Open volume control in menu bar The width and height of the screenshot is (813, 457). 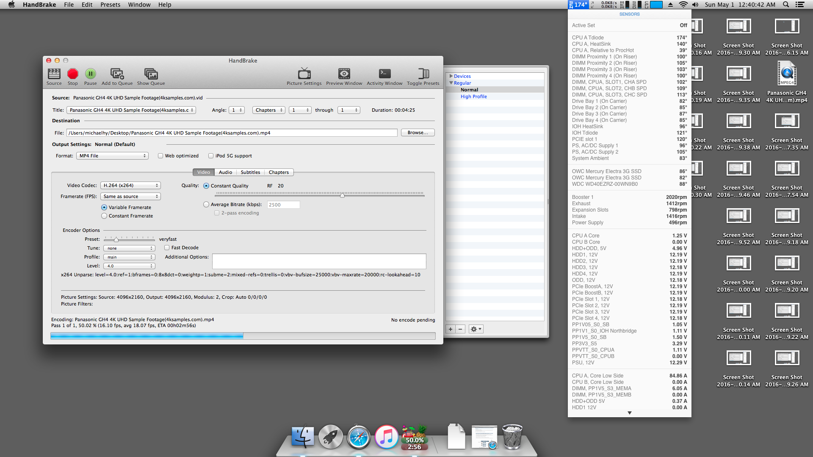[x=695, y=5]
